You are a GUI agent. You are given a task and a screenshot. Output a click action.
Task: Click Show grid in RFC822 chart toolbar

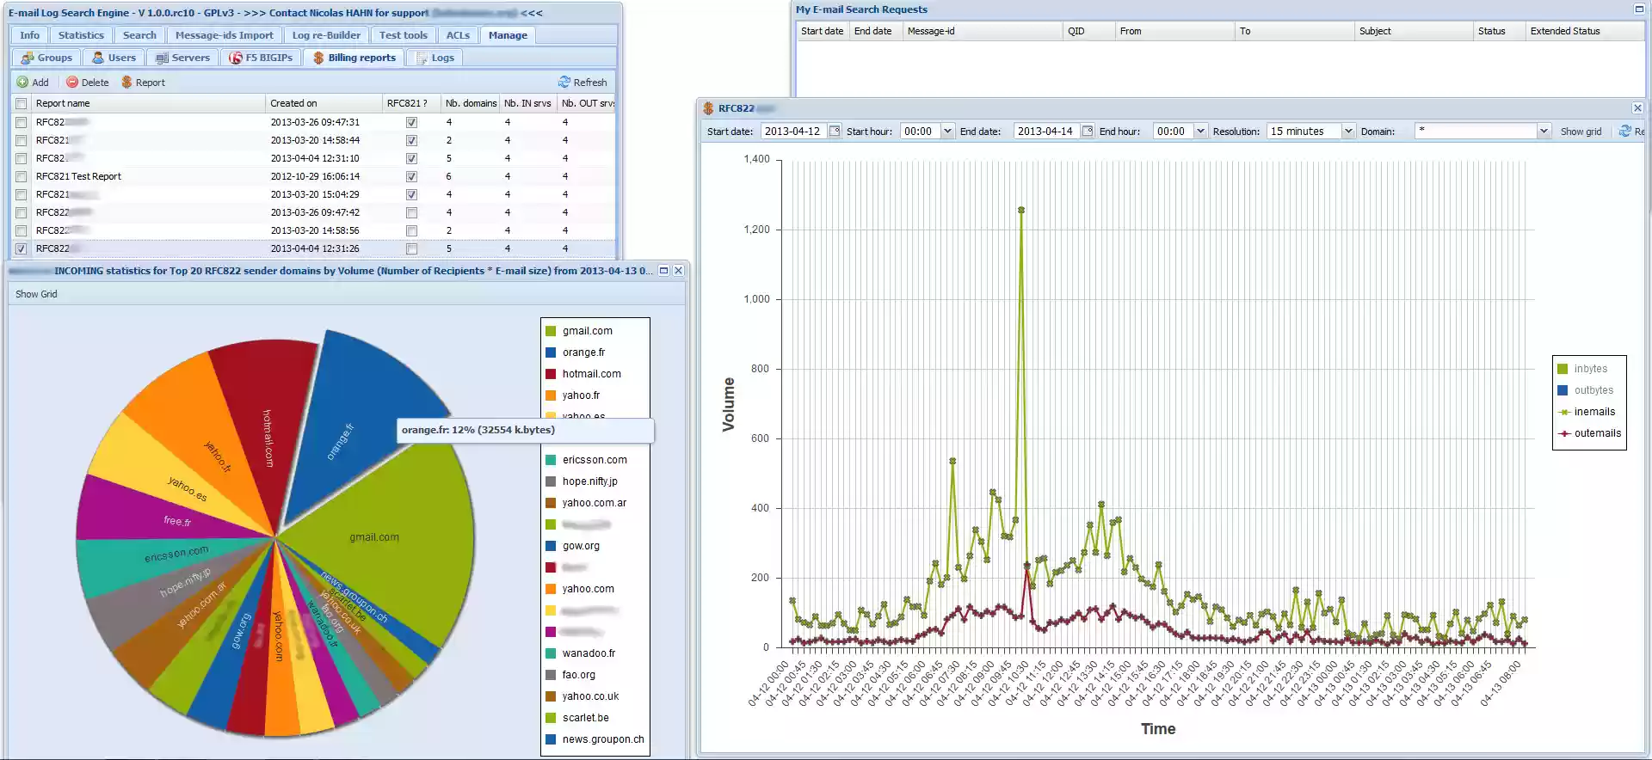click(1581, 132)
